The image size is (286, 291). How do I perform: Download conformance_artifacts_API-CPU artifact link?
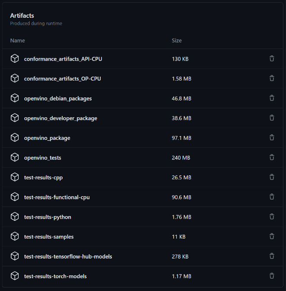pos(63,59)
